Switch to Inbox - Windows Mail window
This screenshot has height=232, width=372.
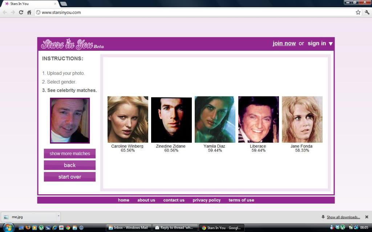coord(128,228)
